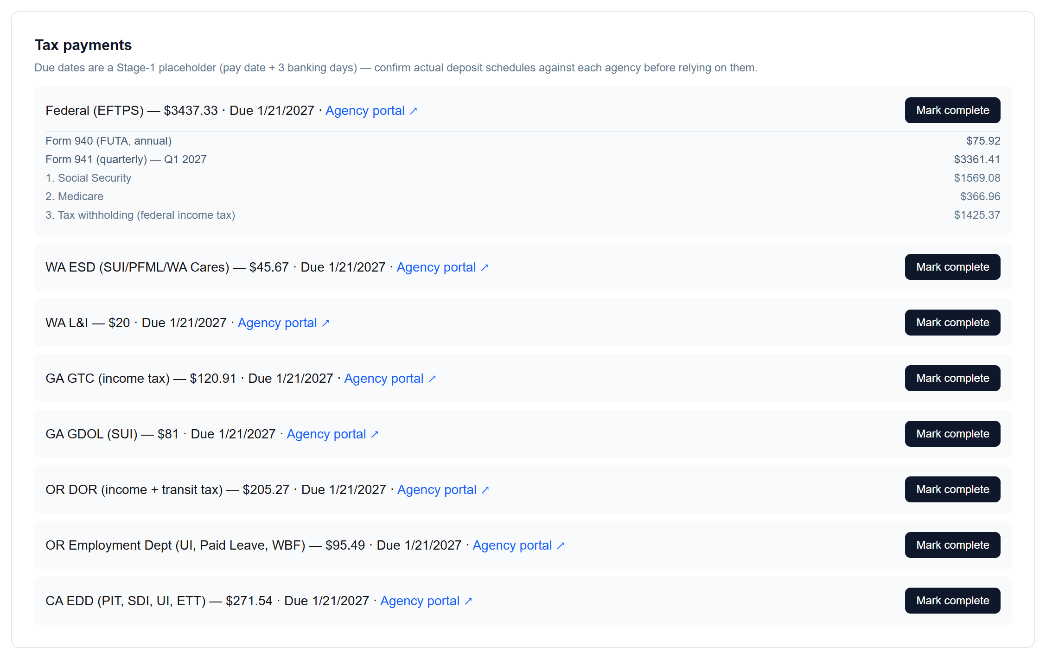Screen dimensions: 1046x659
Task: Mark the Federal EFTPS payment complete
Action: pyautogui.click(x=952, y=110)
